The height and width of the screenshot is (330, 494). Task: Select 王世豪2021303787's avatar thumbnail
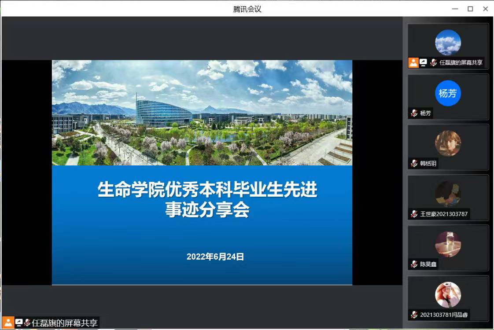[x=448, y=194]
